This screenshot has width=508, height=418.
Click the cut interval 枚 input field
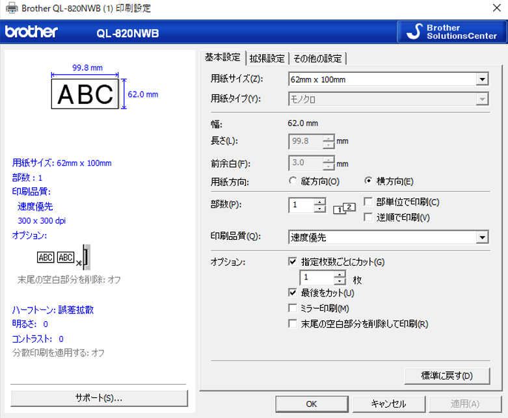point(317,278)
